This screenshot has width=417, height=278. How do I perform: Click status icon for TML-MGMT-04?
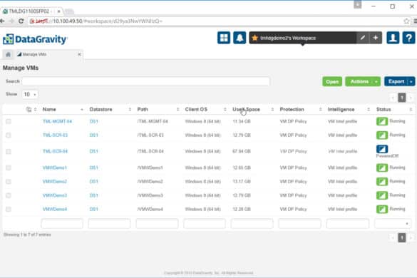[382, 121]
